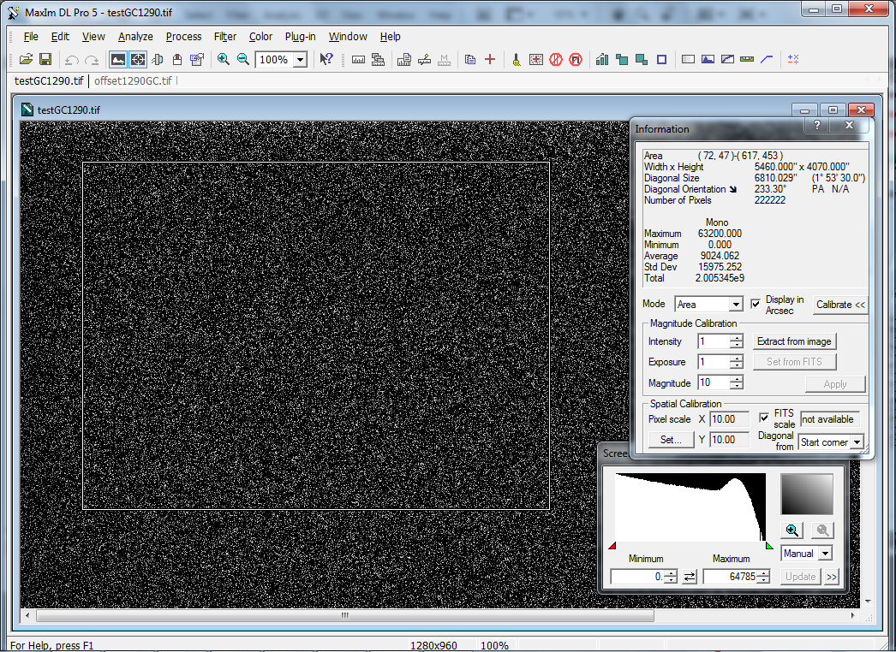Click the second red prohibited-circle icon
The width and height of the screenshot is (896, 652).
[576, 59]
